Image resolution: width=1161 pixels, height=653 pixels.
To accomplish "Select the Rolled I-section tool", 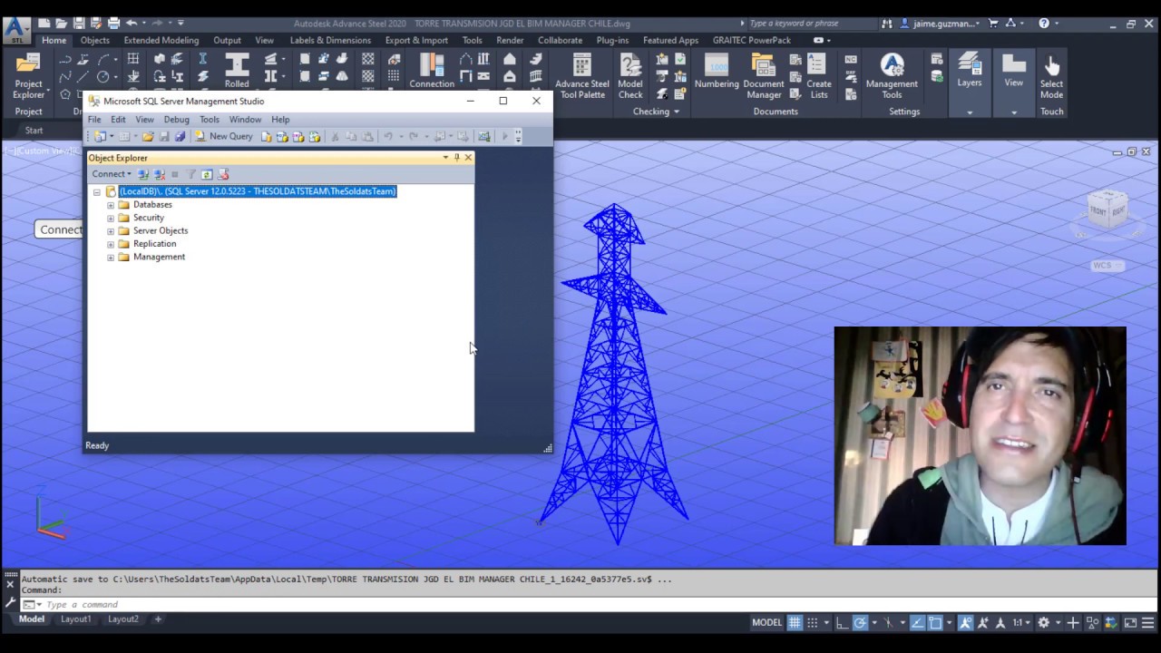I will (x=237, y=72).
